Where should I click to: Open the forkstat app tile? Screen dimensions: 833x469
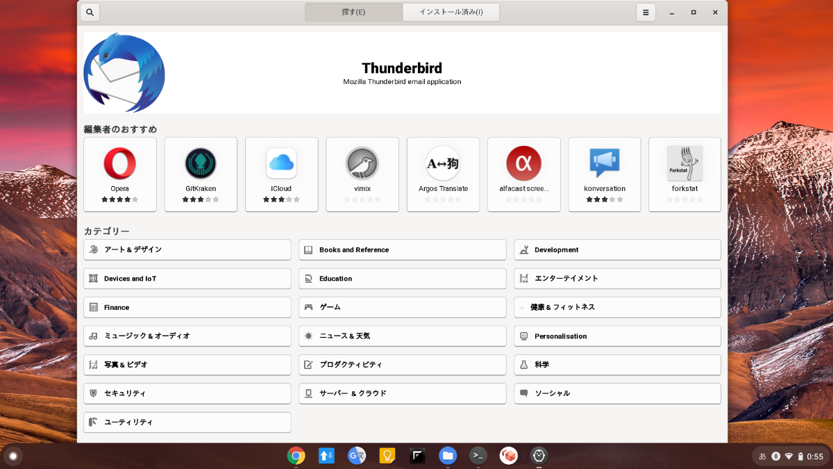[x=685, y=174]
